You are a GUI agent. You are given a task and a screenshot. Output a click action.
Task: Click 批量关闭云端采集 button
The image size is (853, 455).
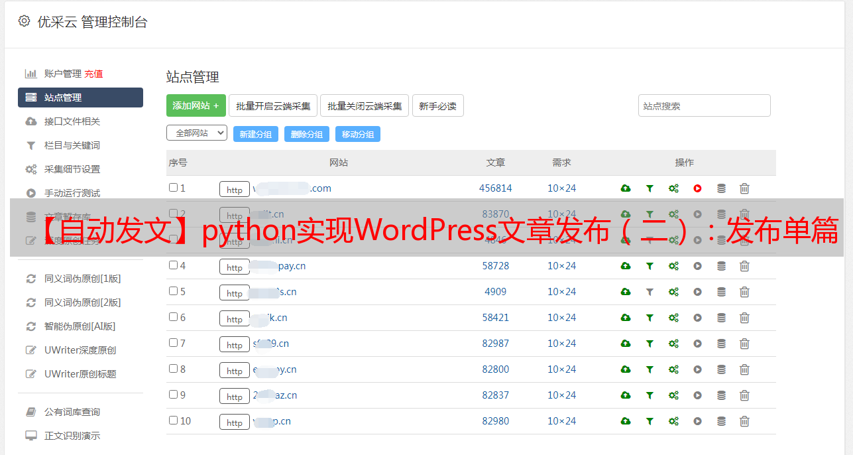365,105
